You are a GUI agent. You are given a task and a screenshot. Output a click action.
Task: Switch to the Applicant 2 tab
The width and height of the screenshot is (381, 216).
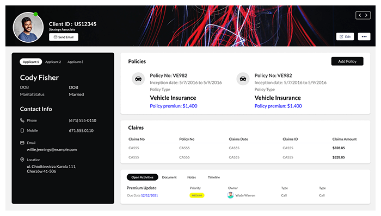53,62
